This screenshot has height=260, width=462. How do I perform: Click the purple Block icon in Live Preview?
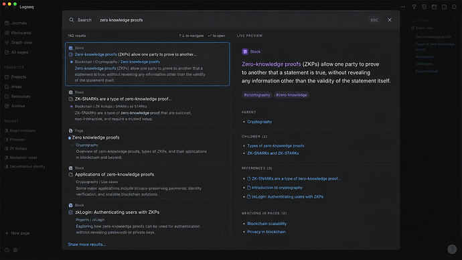245,52
